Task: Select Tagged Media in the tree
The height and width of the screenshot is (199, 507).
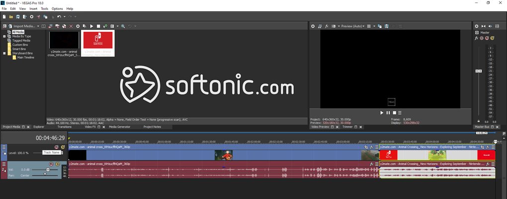Action: click(x=21, y=40)
